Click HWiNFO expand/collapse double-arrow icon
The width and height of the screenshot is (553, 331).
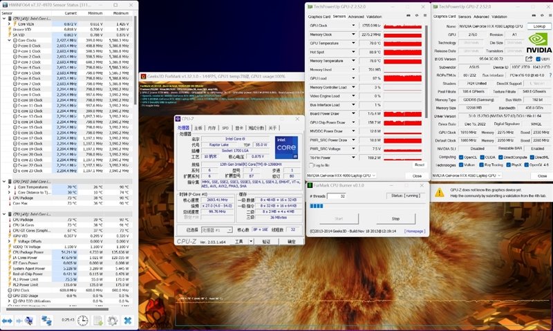coord(7,321)
